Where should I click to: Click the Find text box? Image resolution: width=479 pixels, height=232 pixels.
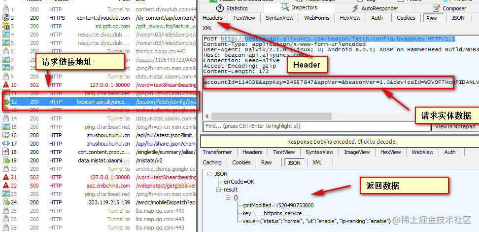click(316, 126)
